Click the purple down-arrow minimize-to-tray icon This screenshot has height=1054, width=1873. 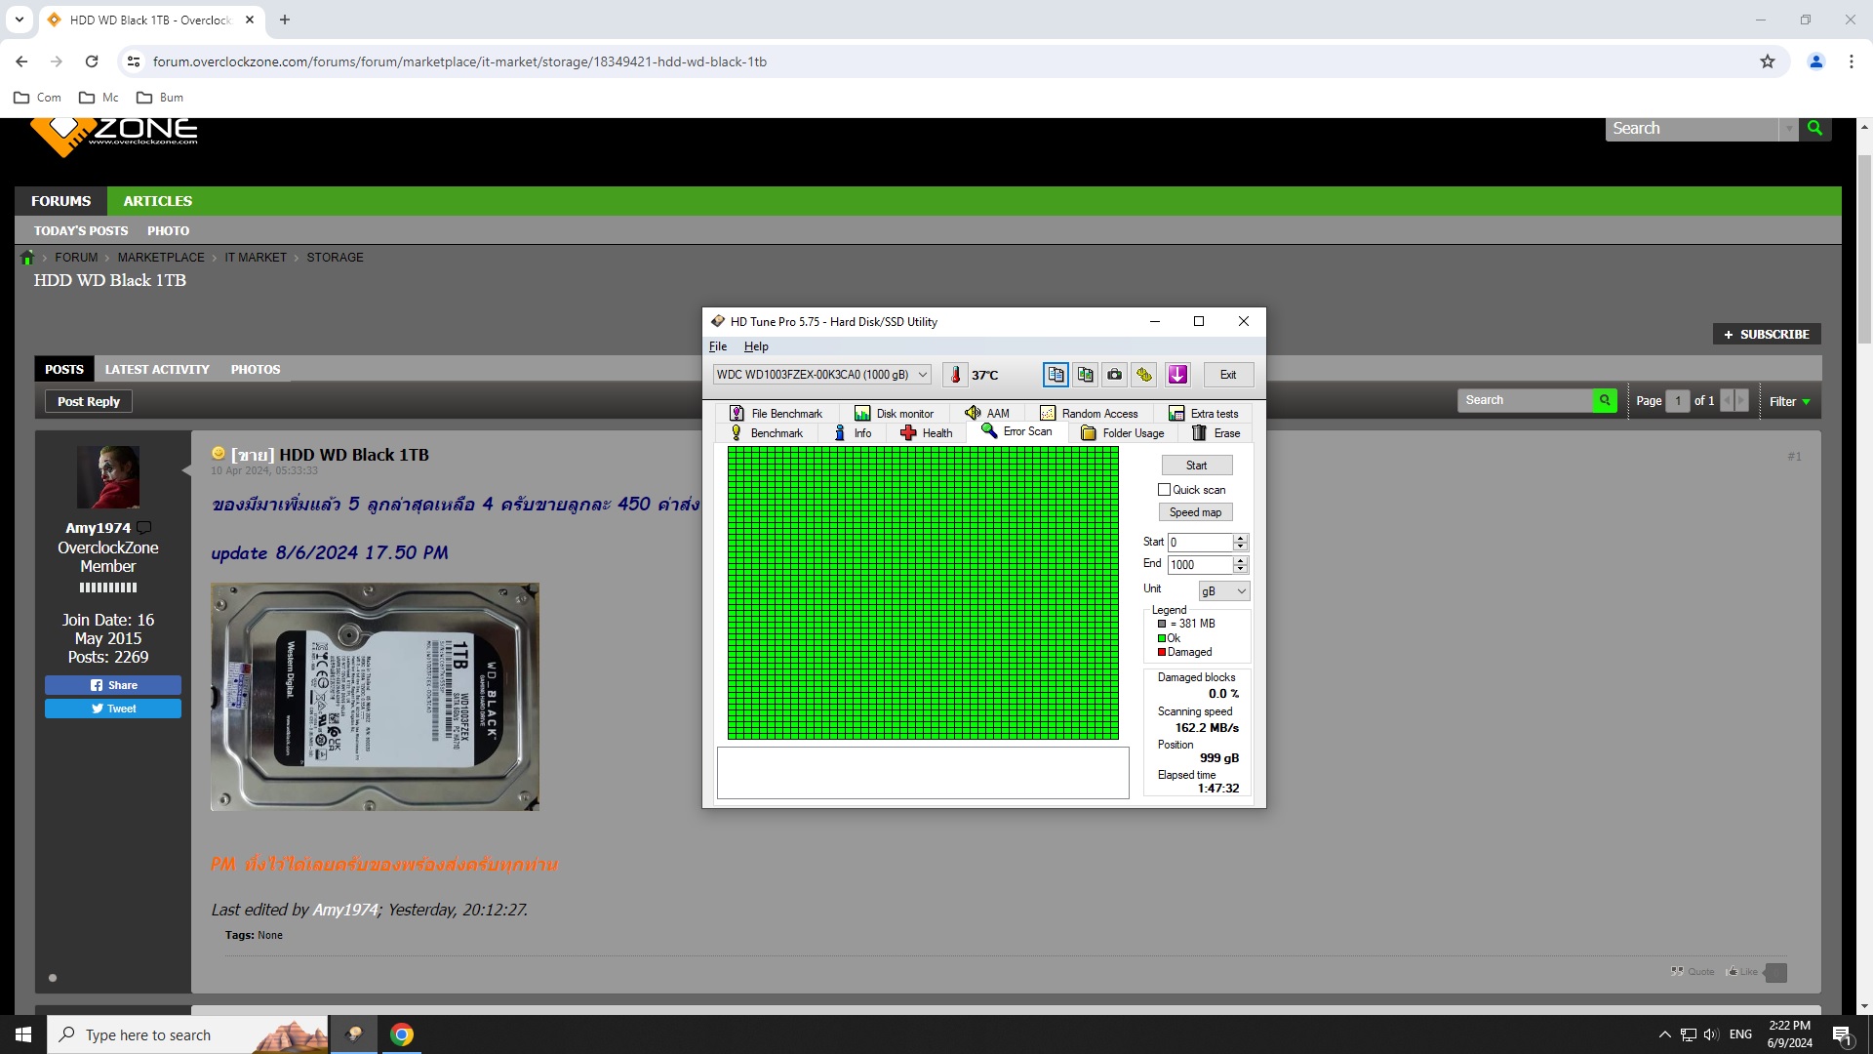[x=1177, y=375]
